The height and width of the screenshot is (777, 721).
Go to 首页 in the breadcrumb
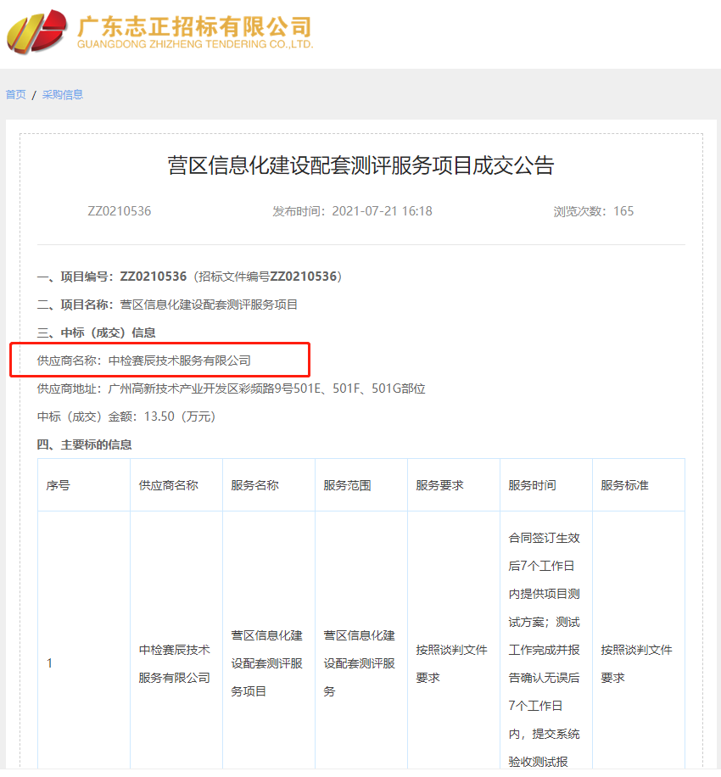tap(15, 95)
